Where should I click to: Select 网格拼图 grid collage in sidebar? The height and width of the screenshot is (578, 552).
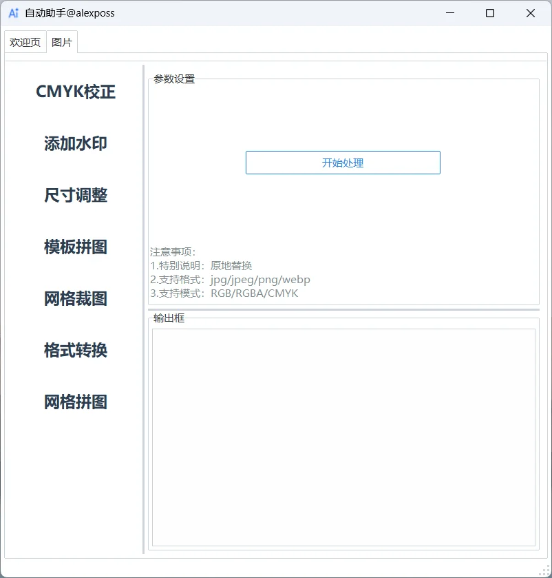tap(75, 402)
